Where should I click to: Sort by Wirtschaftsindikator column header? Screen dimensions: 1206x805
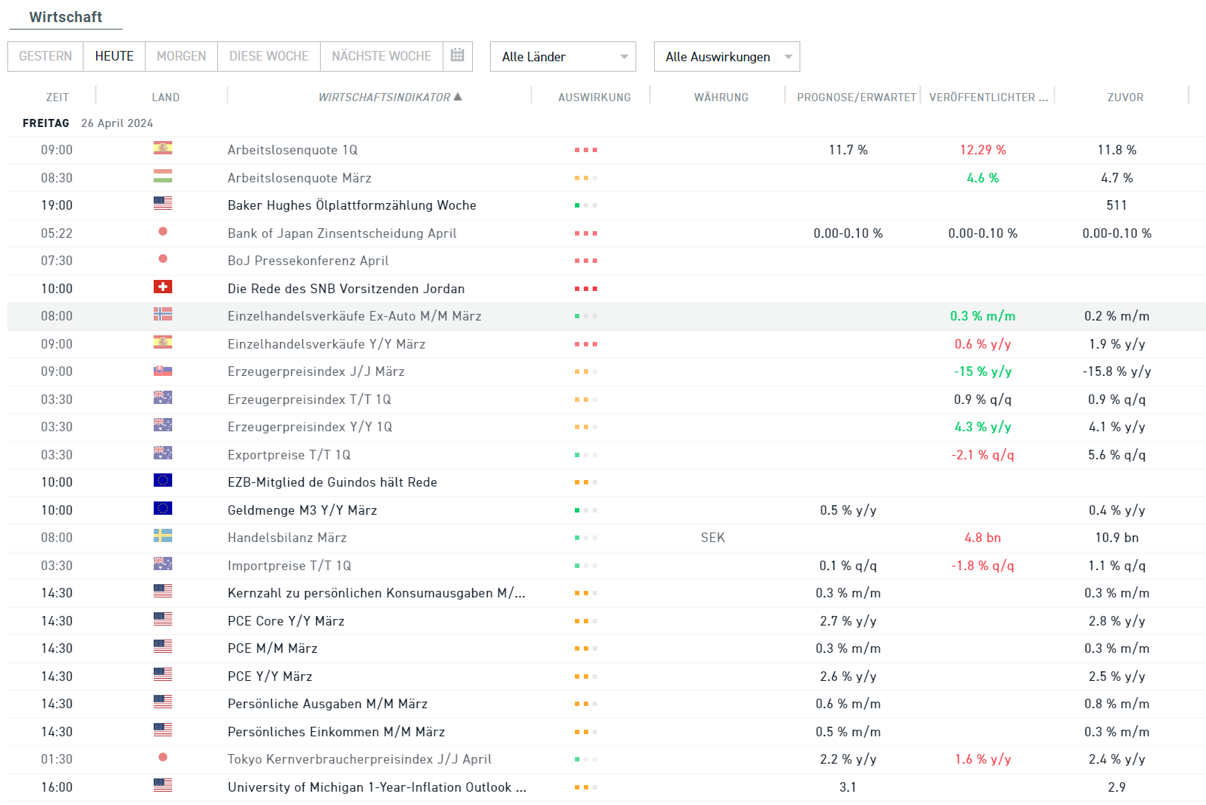(x=384, y=97)
